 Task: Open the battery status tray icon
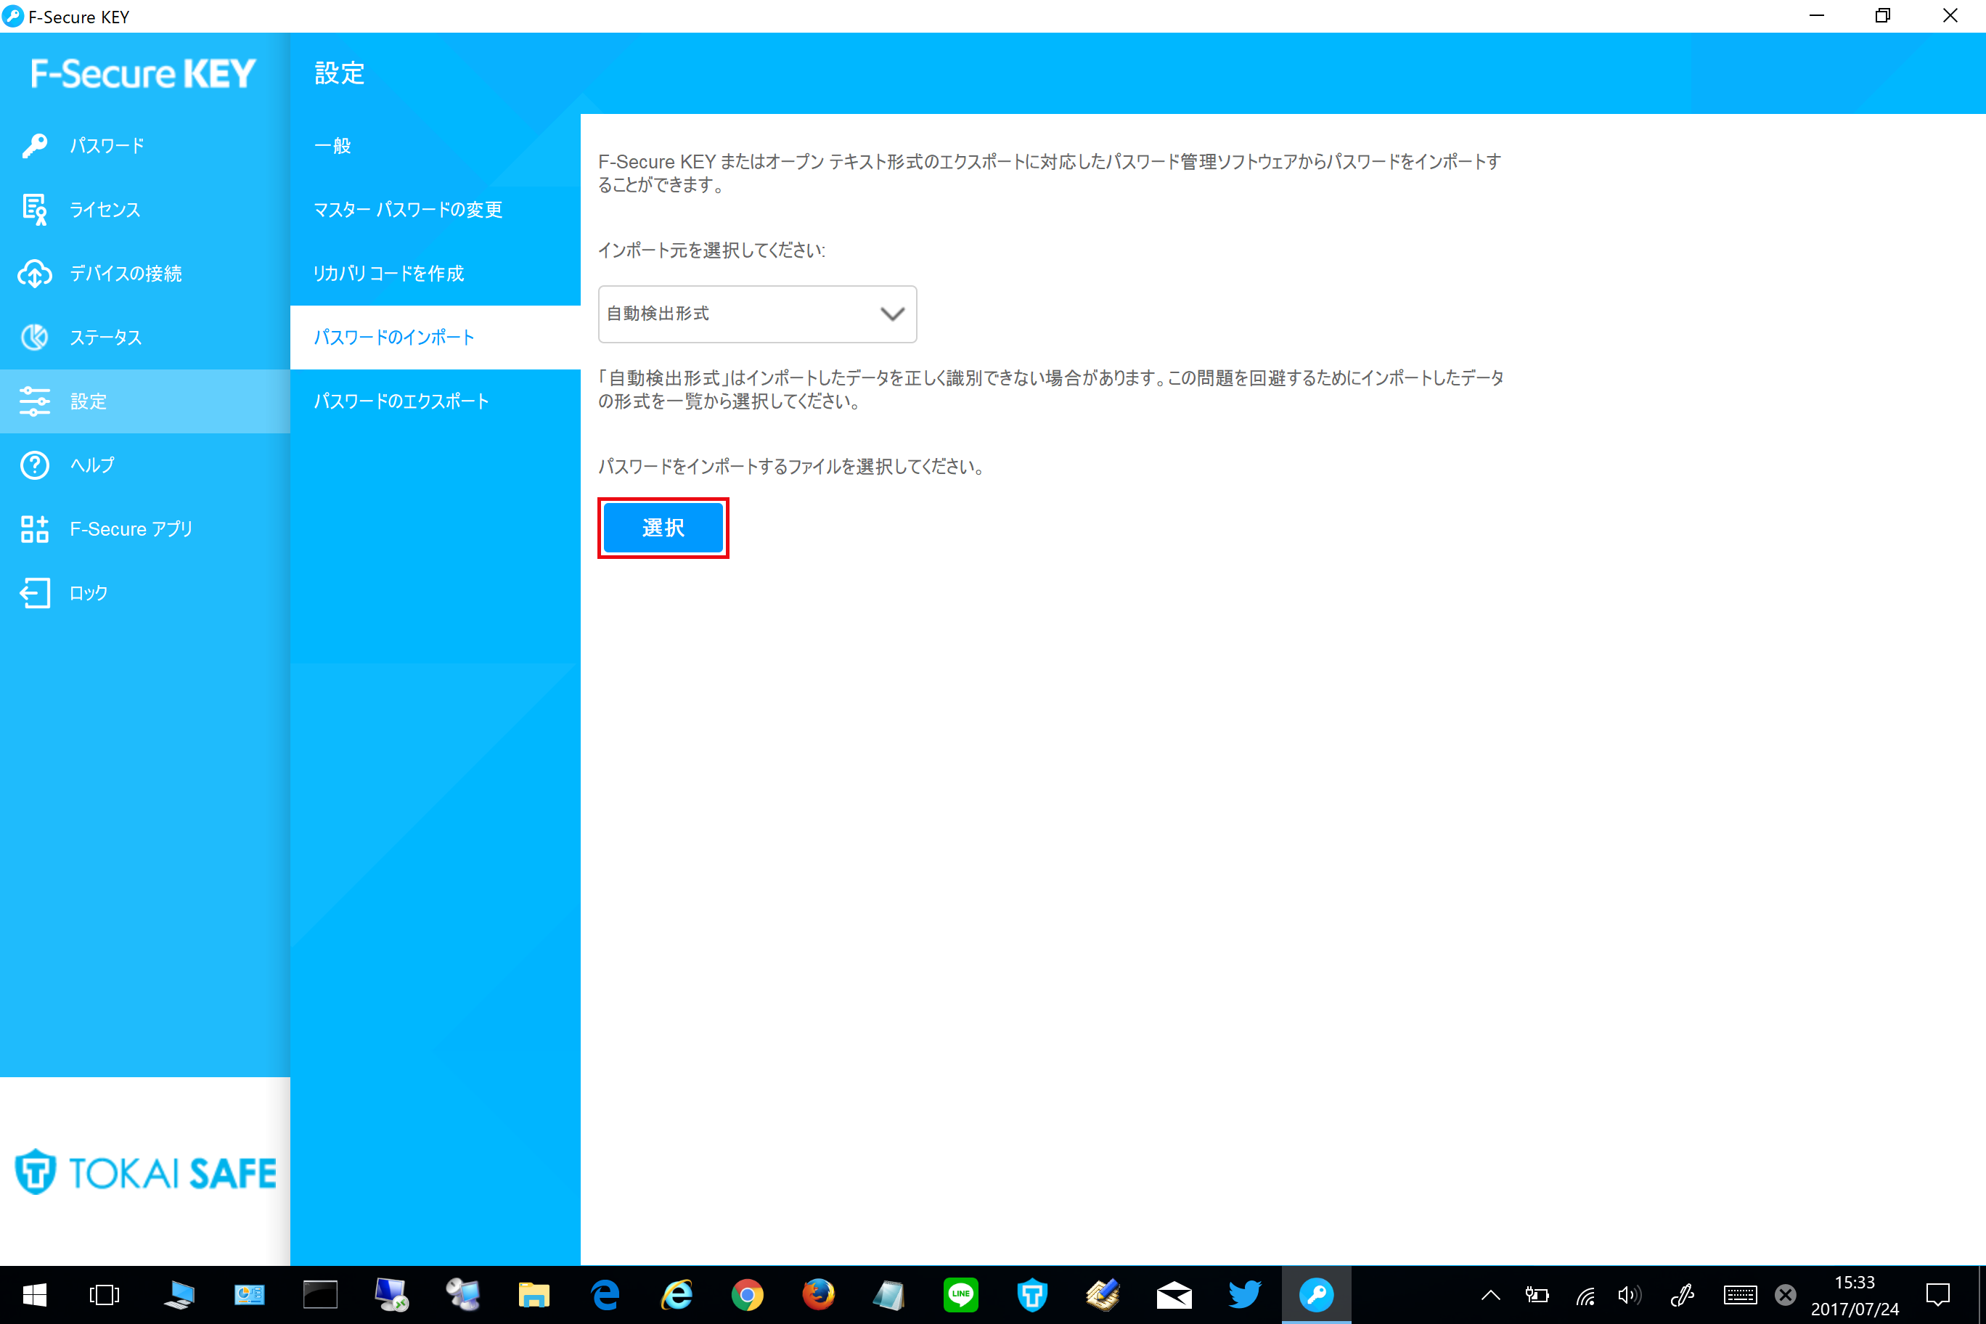tap(1537, 1295)
